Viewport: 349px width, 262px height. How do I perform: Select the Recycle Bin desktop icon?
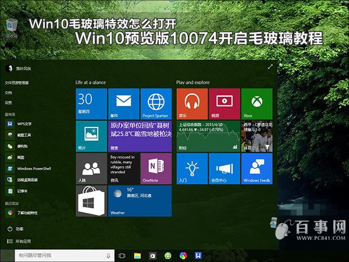tap(12, 29)
